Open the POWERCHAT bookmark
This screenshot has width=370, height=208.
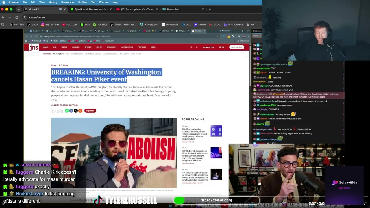[x=149, y=25]
